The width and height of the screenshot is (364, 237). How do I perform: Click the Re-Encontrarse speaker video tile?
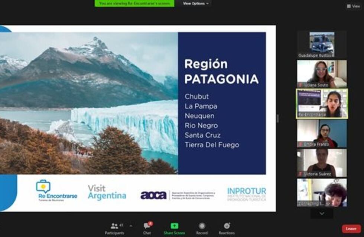point(322,104)
